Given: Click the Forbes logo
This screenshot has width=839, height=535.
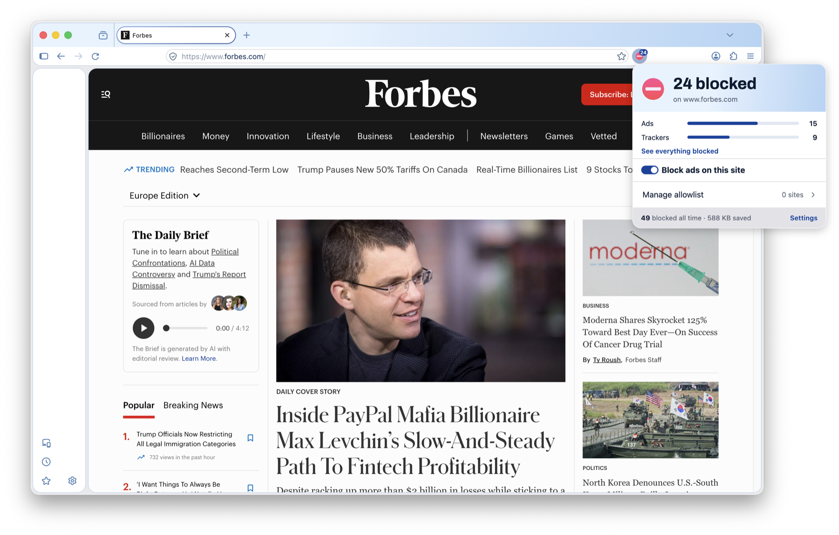Looking at the screenshot, I should (x=420, y=94).
